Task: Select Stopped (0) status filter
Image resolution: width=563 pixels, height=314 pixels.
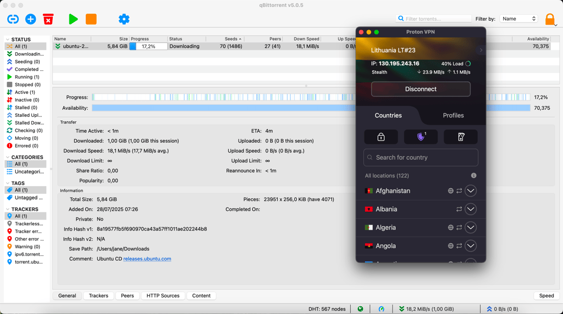Action: coord(25,85)
